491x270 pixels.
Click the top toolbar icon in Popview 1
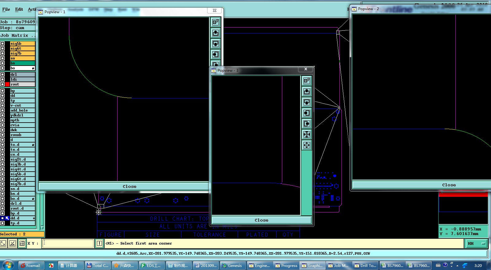click(215, 22)
